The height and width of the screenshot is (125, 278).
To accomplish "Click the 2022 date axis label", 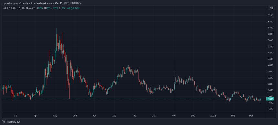I will pyautogui.click(x=213, y=116).
